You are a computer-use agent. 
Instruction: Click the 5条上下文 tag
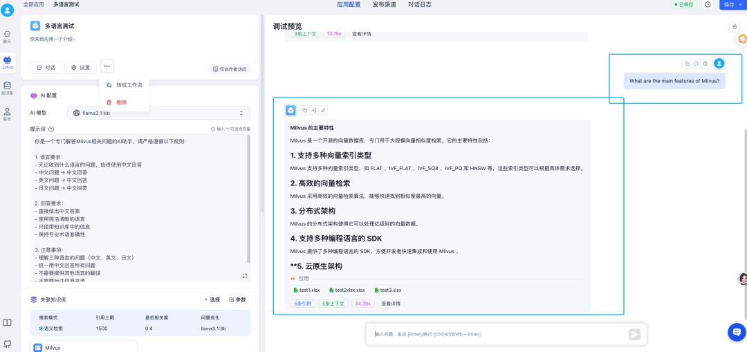[333, 304]
